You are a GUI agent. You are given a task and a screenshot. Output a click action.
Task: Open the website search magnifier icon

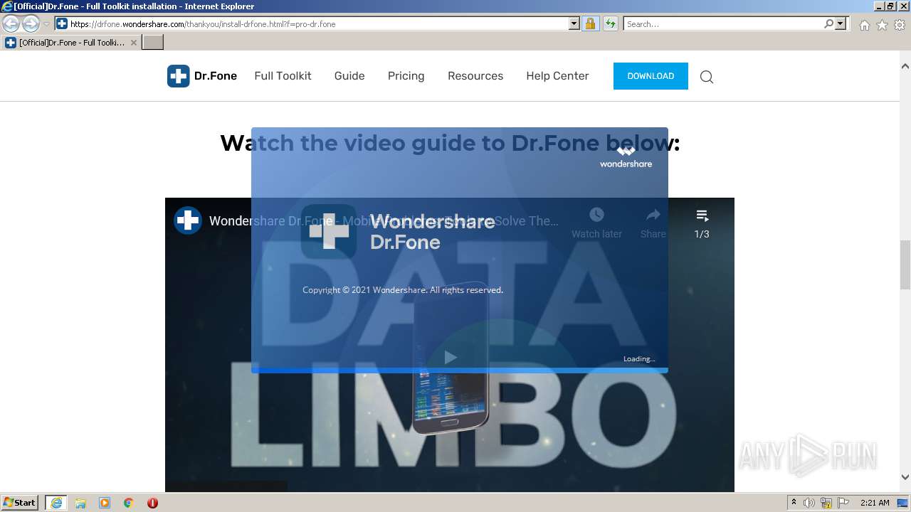(707, 77)
